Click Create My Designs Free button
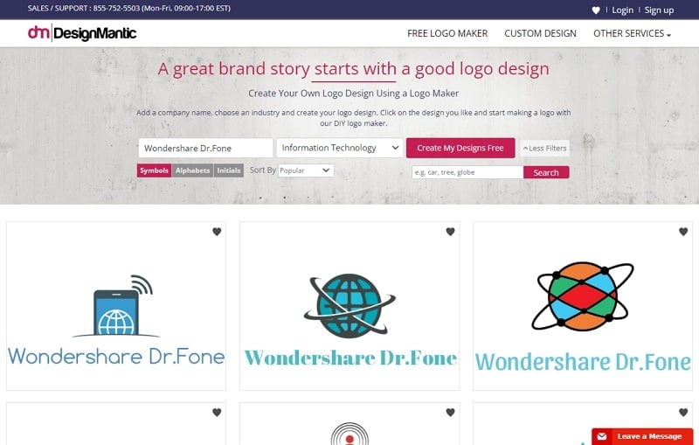Viewport: 699px width, 445px height. 460,148
